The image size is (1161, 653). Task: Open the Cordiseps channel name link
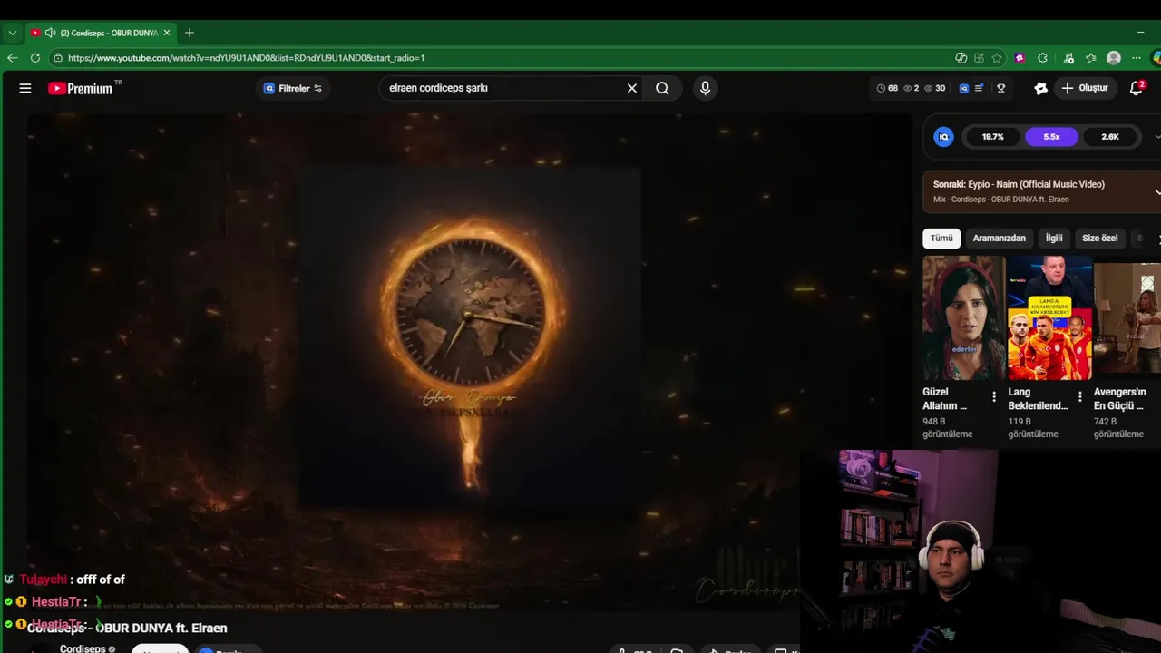[83, 648]
